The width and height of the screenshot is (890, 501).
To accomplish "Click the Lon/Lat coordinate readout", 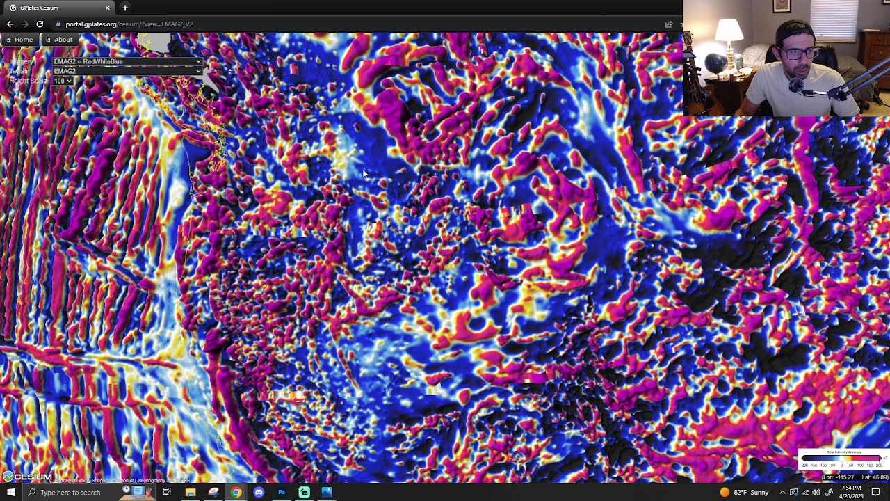I will pos(854,477).
